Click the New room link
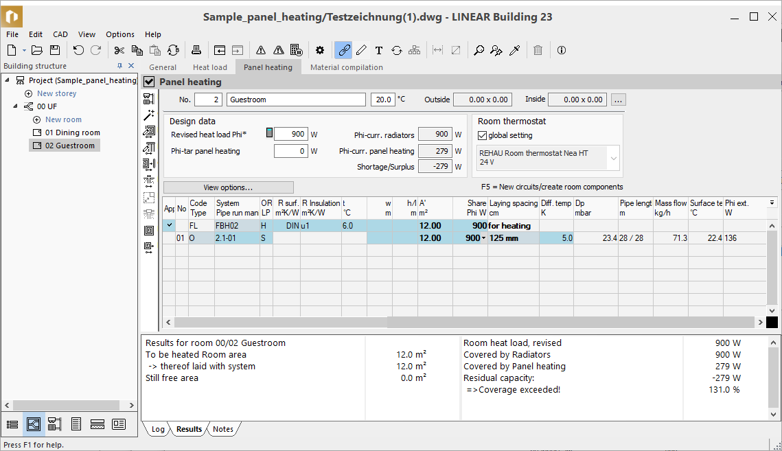782x451 pixels. click(63, 119)
